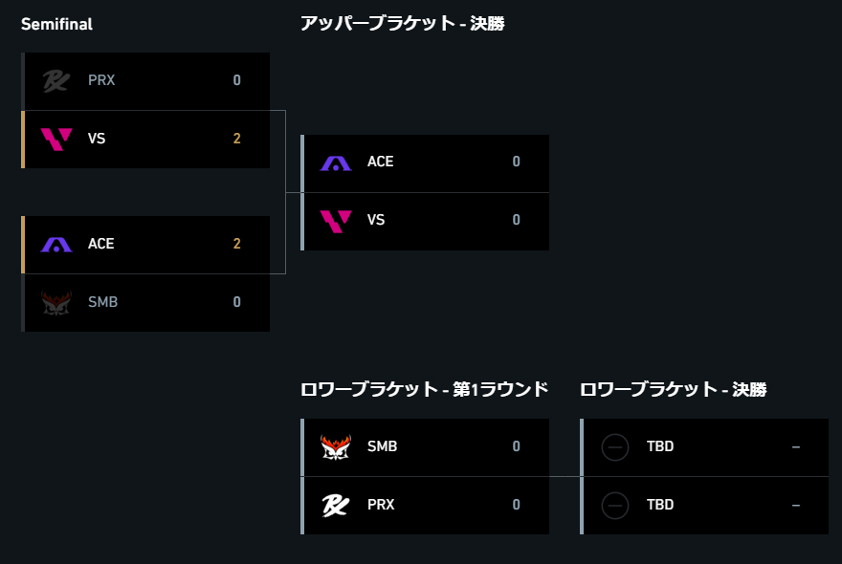Click the PRX logo in the Semifinal match
This screenshot has width=842, height=564.
coord(56,81)
